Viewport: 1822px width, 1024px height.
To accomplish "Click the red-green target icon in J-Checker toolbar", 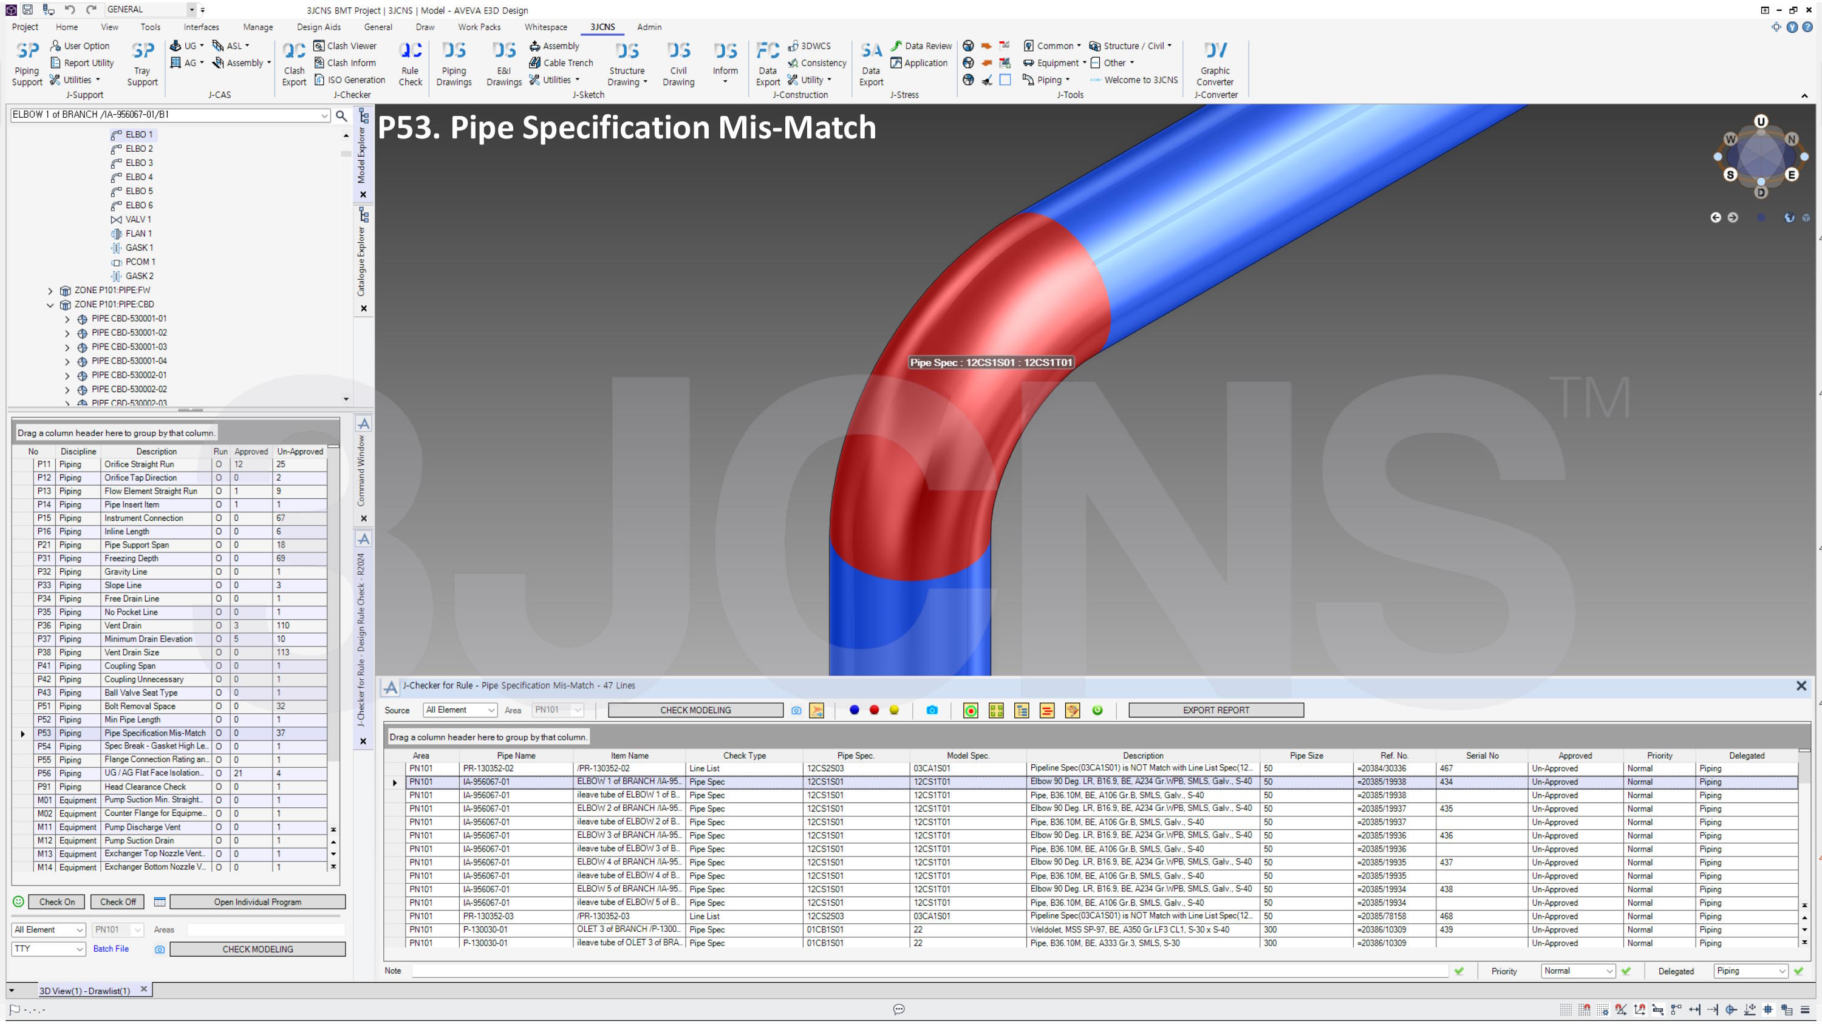I will coord(971,711).
